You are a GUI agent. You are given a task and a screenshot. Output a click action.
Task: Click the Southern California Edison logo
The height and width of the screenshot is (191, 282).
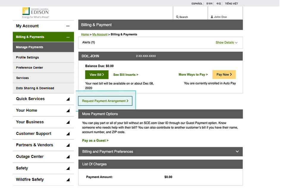36,13
